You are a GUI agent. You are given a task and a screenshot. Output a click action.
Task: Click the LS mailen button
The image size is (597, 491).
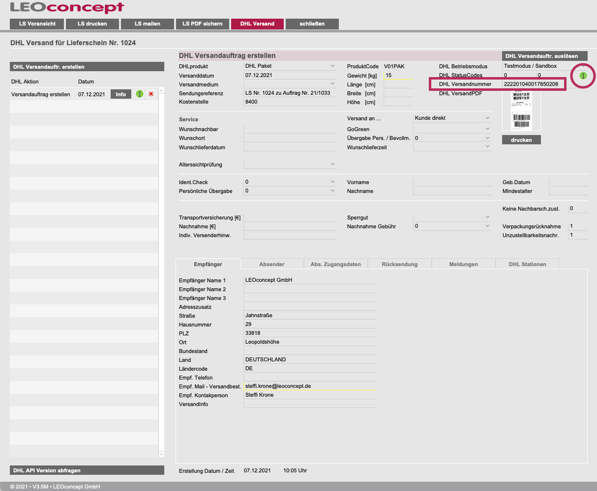[x=147, y=24]
